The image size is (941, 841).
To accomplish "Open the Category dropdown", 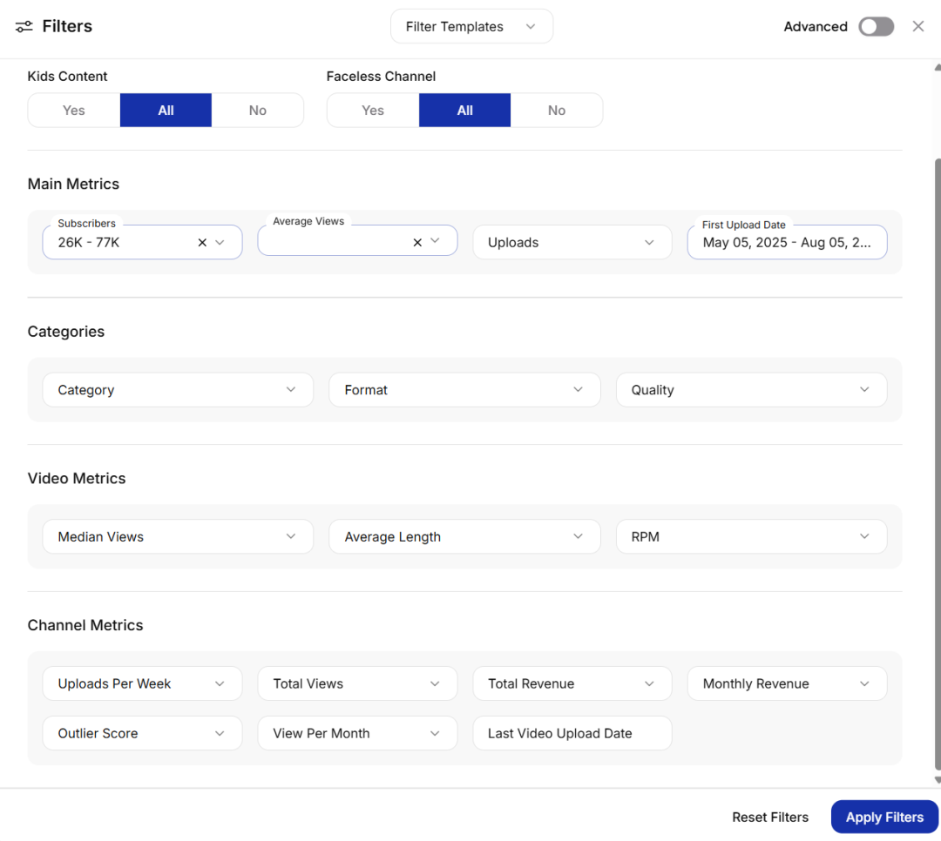I will click(178, 390).
